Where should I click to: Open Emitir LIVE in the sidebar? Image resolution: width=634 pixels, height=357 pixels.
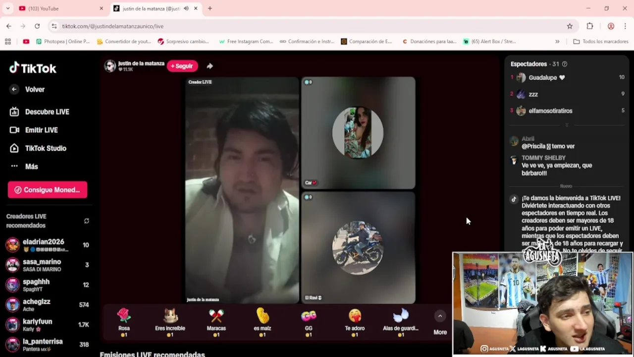point(34,130)
